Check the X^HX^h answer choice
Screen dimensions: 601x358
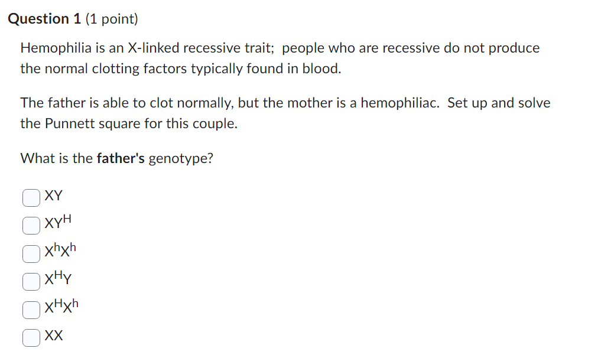pyautogui.click(x=31, y=309)
